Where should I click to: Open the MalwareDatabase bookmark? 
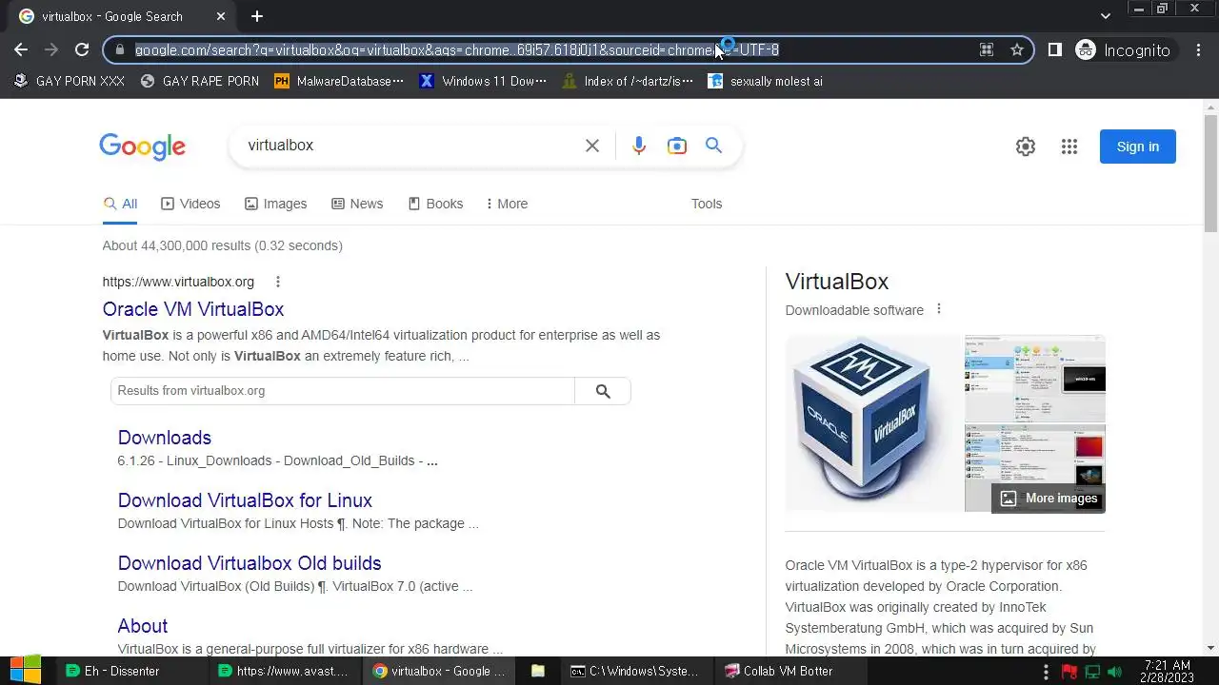[339, 81]
